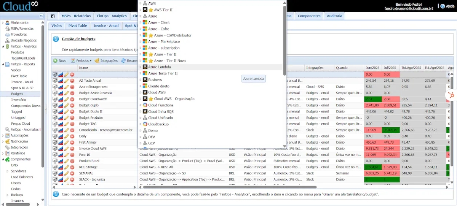457x206 pixels.
Task: Click the edit pencil on Invoice Cloud AWS row
Action: coord(67,149)
